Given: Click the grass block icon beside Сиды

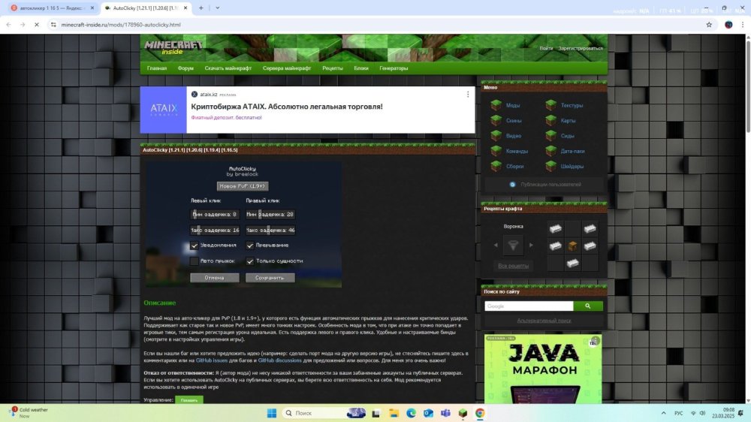Looking at the screenshot, I should (550, 136).
